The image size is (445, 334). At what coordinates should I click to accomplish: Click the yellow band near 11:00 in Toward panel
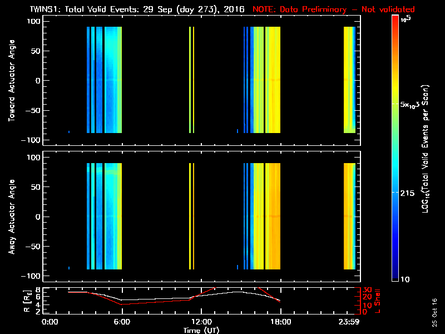coord(190,80)
